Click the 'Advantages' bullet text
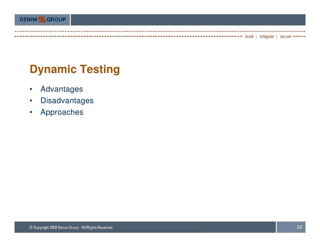Viewport: 320px width, 247px height. (61, 89)
